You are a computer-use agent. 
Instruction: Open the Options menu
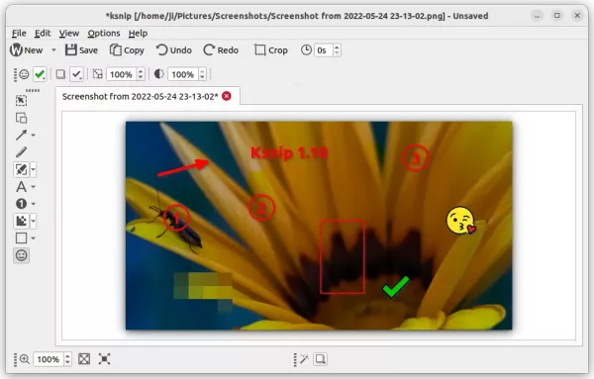pyautogui.click(x=104, y=34)
